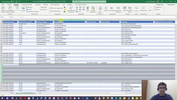Select cell with Попросили перезвонить
Image resolution: width=177 pixels, height=100 pixels.
pyautogui.click(x=45, y=62)
